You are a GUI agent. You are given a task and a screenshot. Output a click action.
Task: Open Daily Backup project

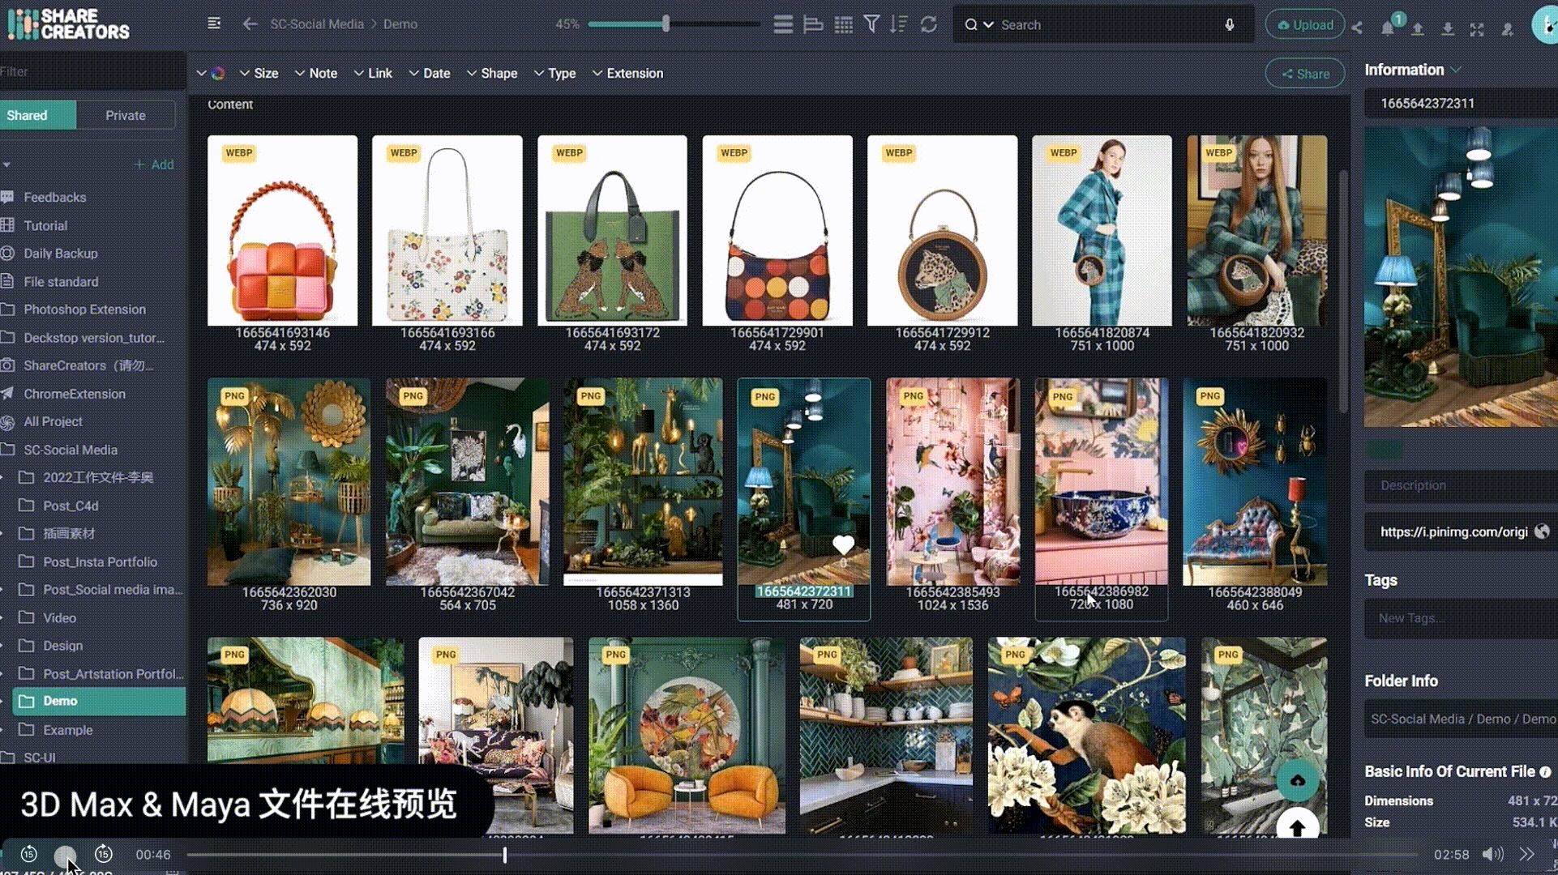pos(60,254)
